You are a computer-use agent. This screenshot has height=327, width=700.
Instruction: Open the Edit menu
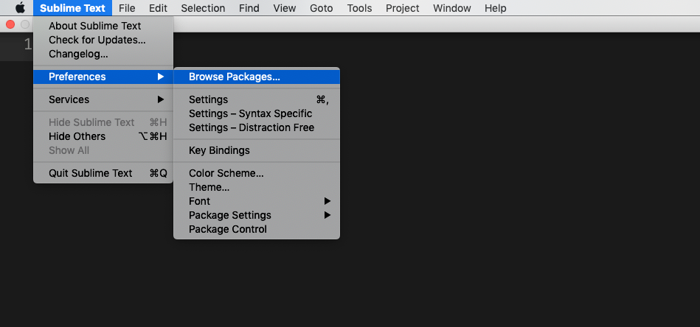click(158, 8)
